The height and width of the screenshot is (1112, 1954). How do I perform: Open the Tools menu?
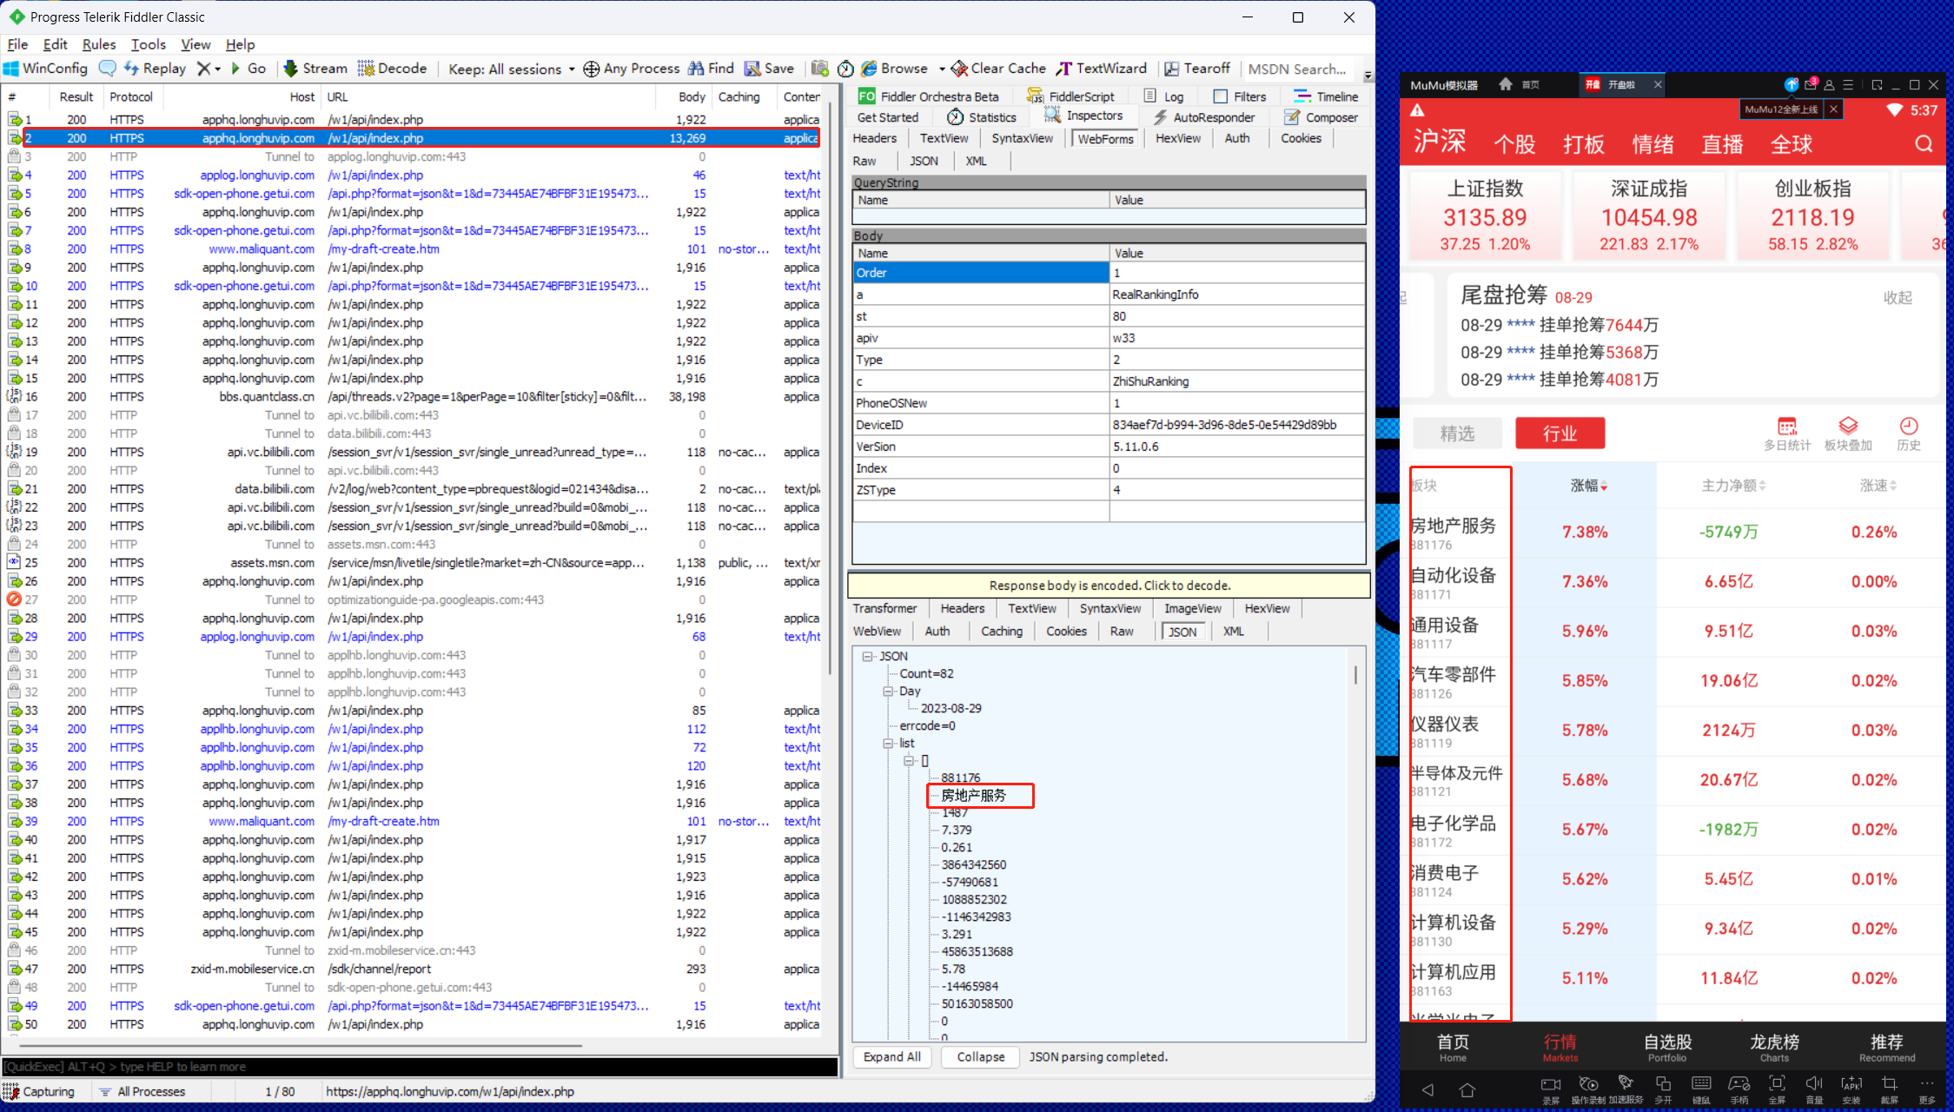[149, 44]
